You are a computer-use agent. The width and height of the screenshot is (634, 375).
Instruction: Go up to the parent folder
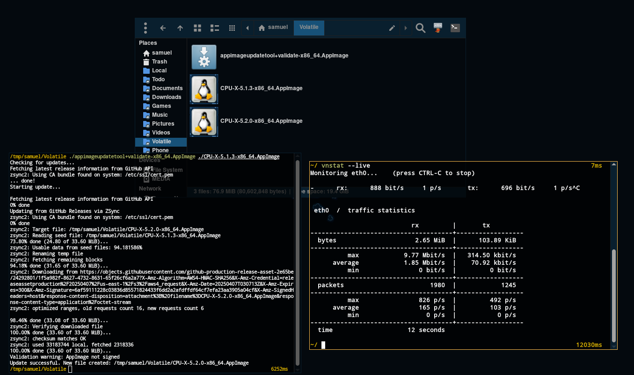click(x=180, y=28)
